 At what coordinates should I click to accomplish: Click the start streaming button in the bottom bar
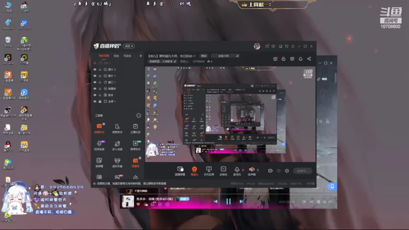[x=303, y=171]
